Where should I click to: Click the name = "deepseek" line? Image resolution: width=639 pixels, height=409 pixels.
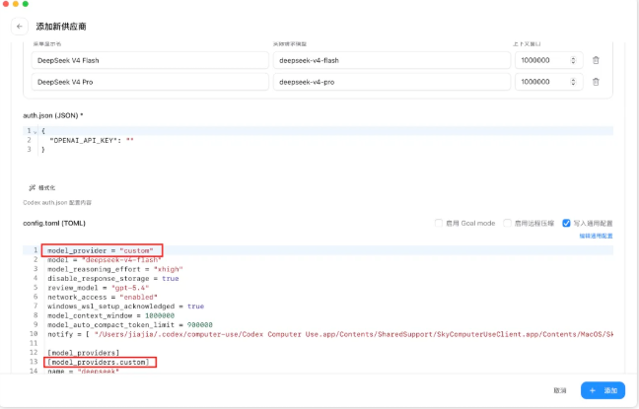click(83, 372)
